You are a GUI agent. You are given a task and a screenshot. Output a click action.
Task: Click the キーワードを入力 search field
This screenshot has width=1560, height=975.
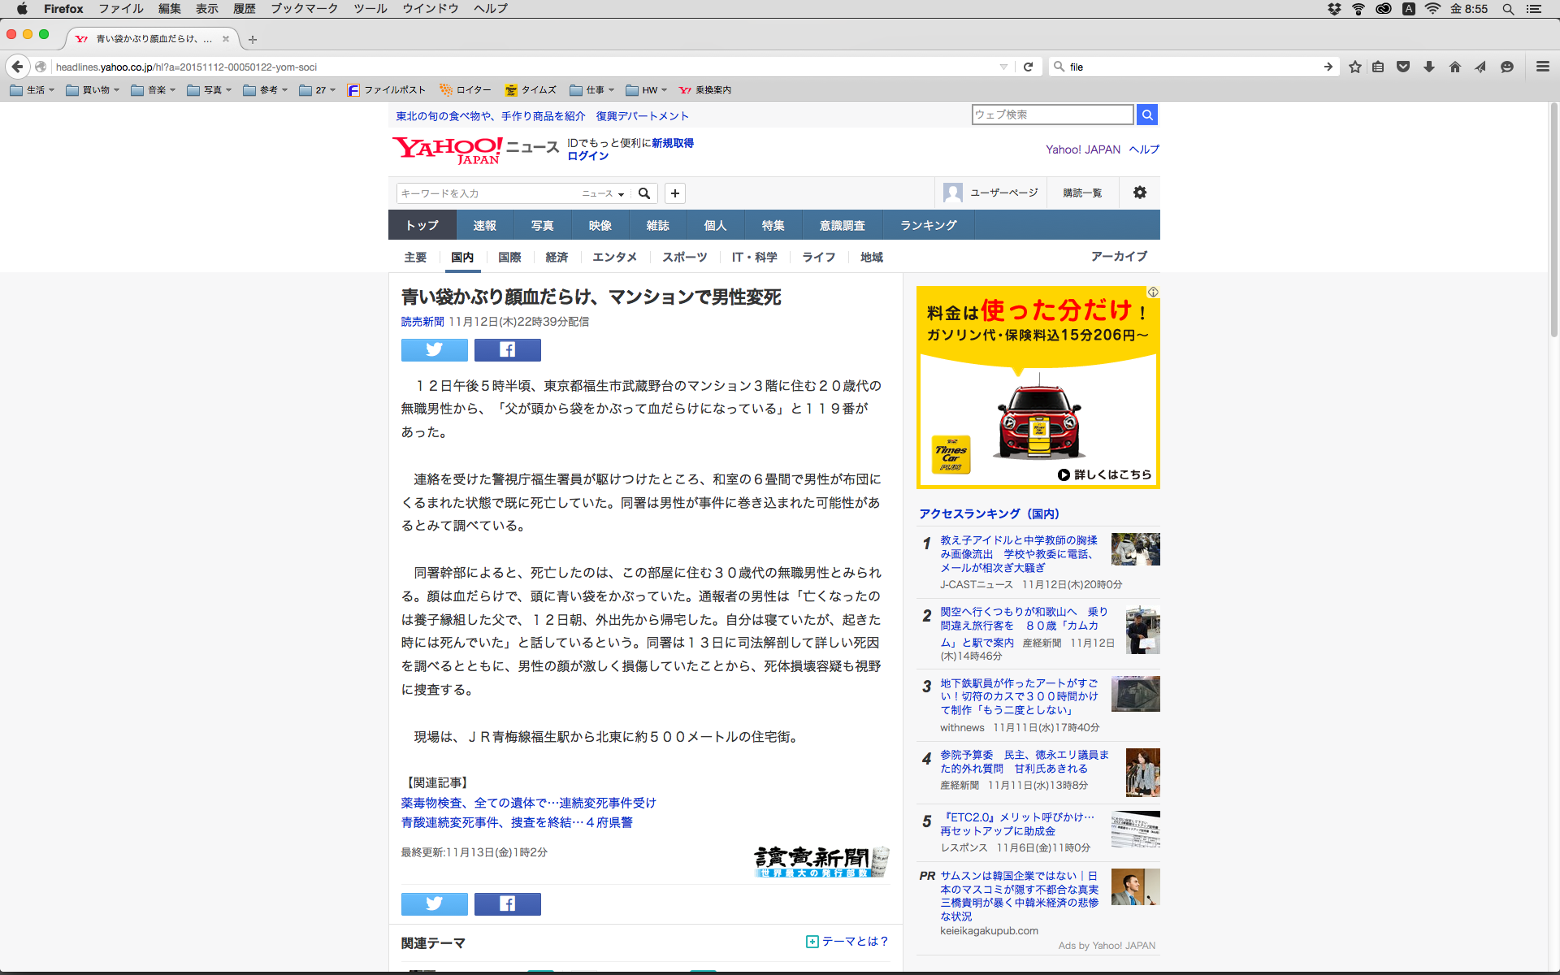[487, 193]
